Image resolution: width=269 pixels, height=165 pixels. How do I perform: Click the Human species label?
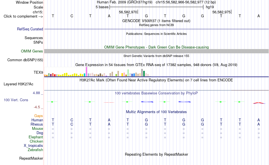pyautogui.click(x=37, y=120)
